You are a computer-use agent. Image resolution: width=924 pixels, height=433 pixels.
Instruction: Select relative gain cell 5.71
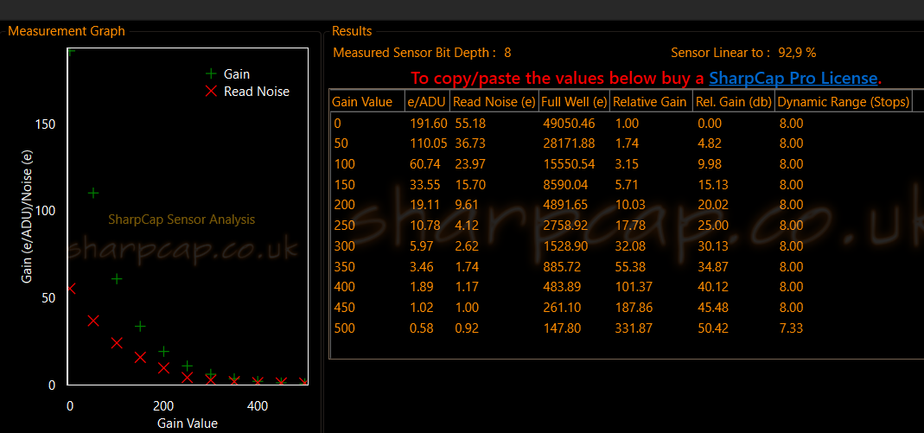coord(627,184)
